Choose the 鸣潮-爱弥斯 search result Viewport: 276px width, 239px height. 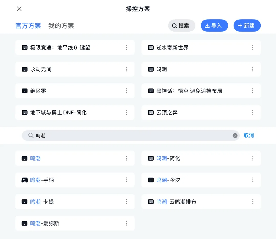[75, 223]
